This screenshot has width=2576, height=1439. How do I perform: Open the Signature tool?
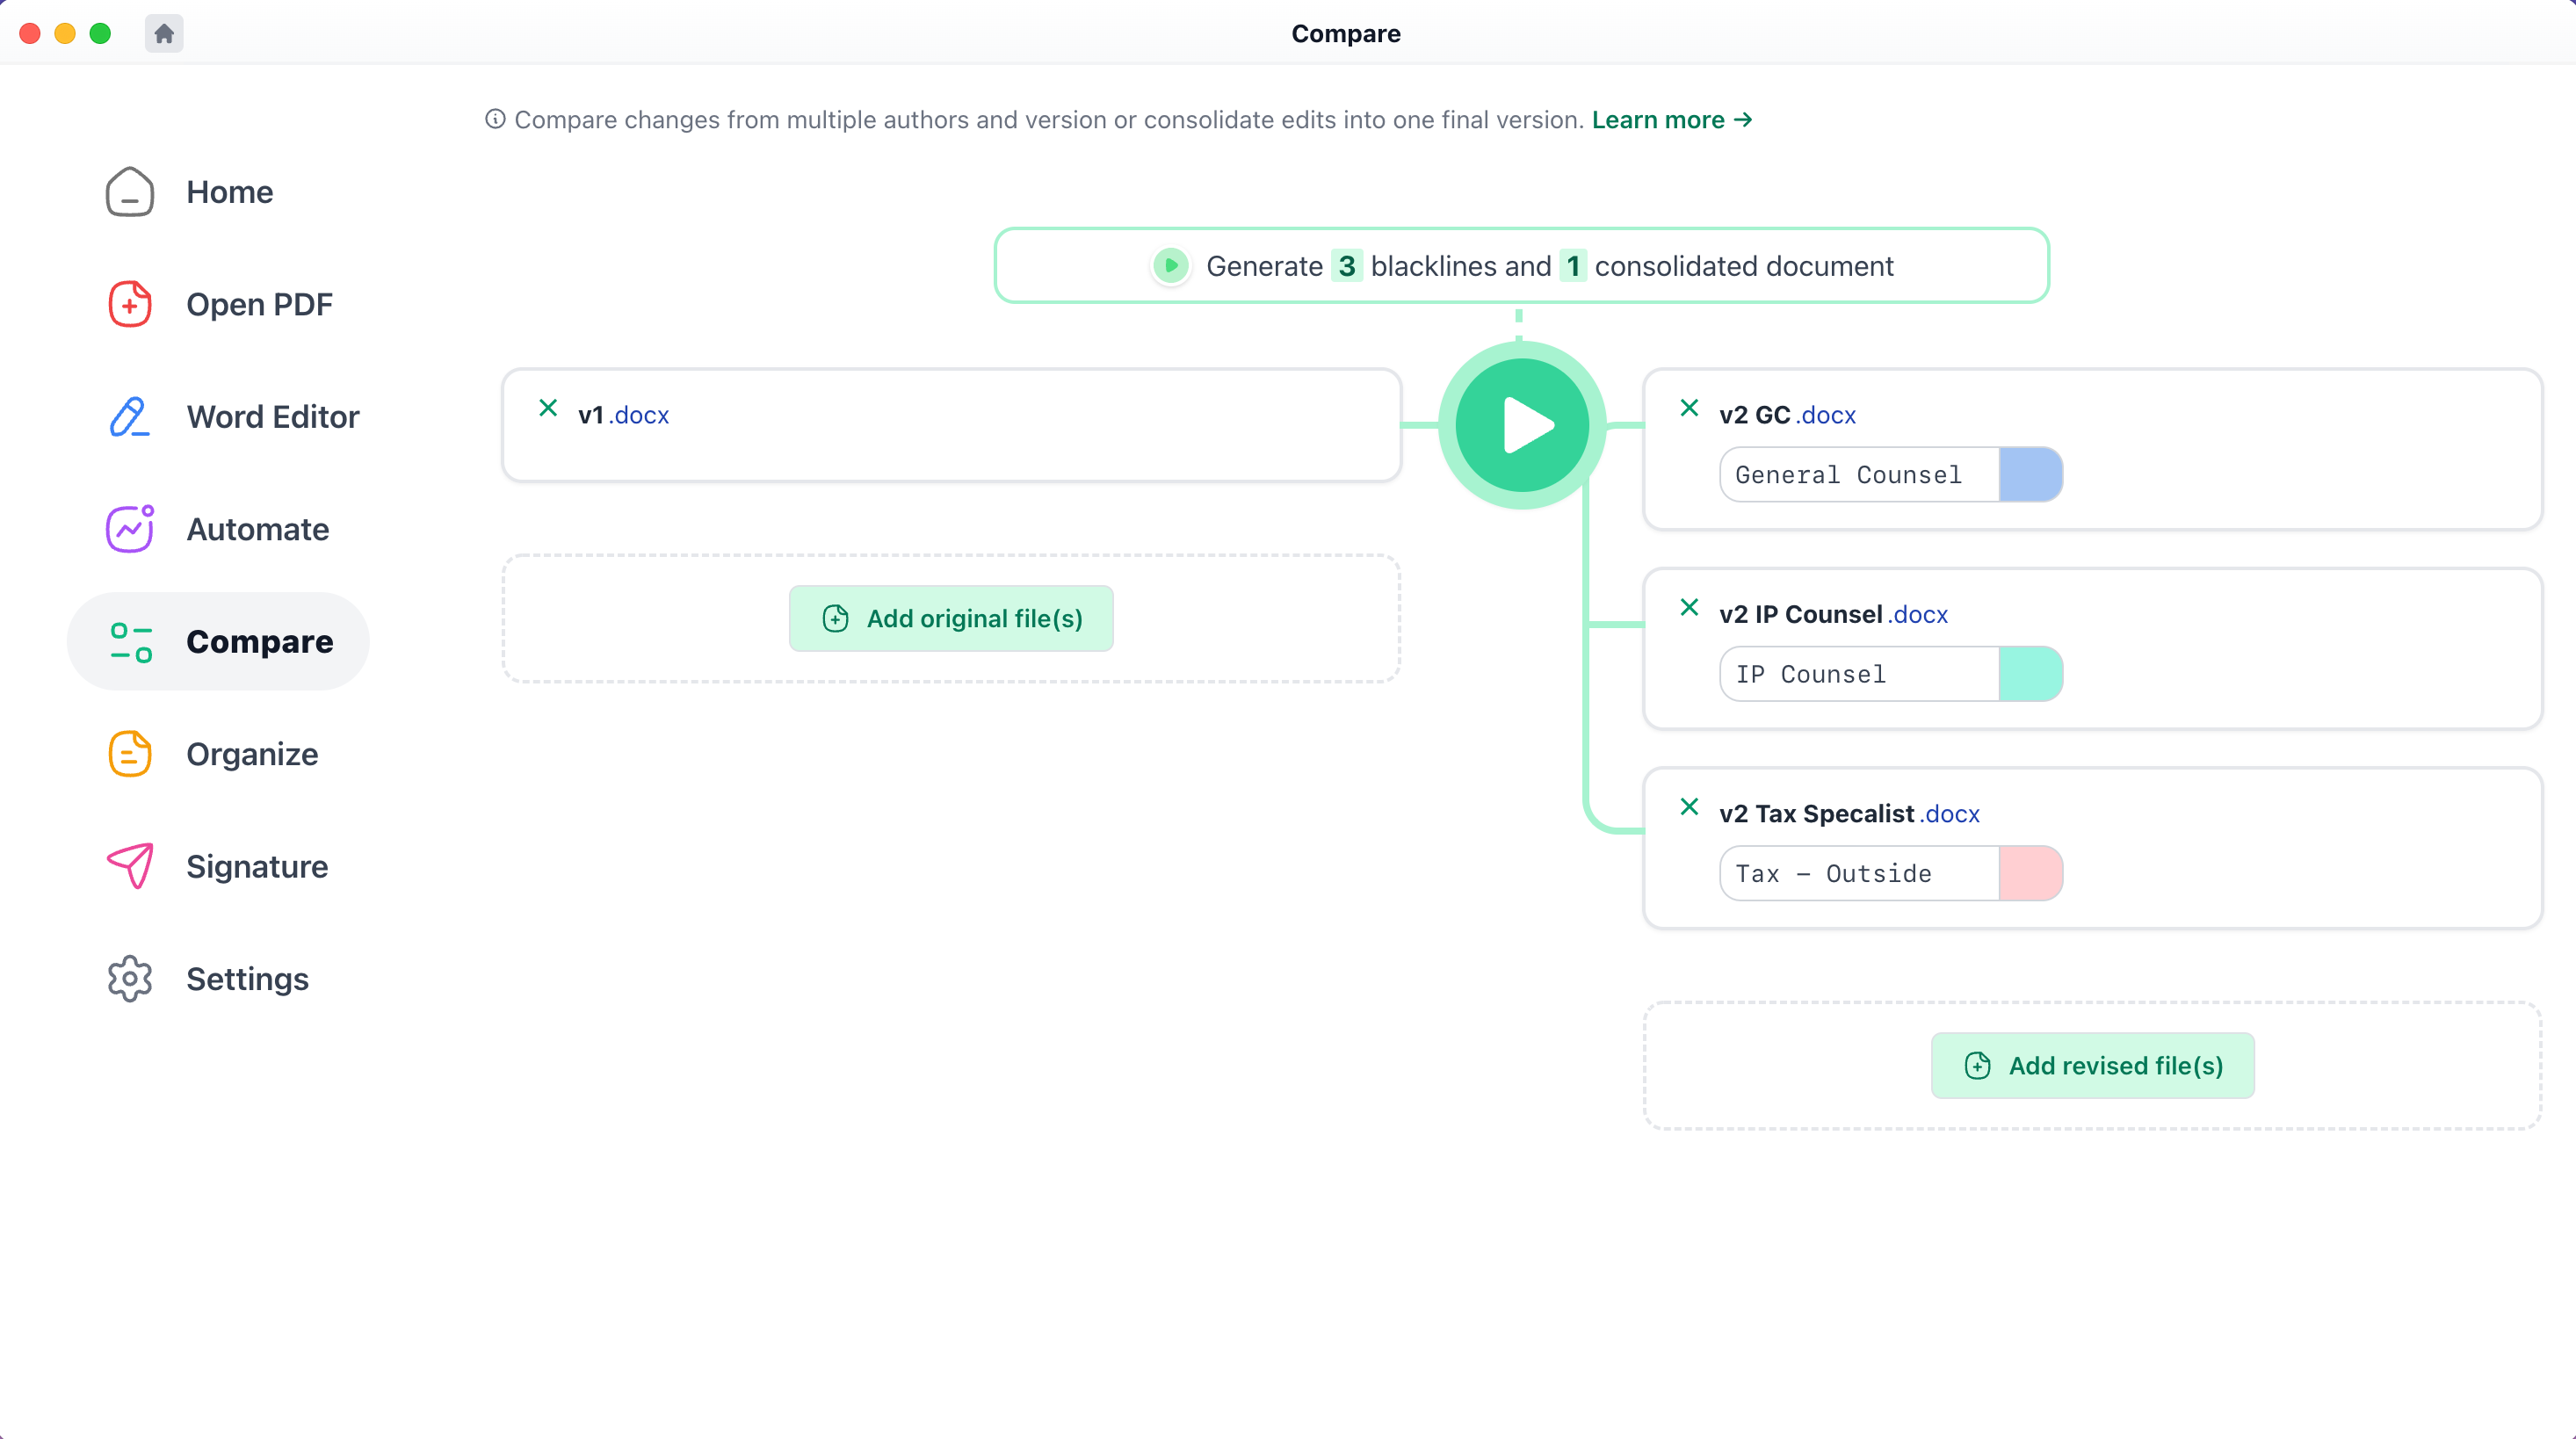(x=257, y=866)
